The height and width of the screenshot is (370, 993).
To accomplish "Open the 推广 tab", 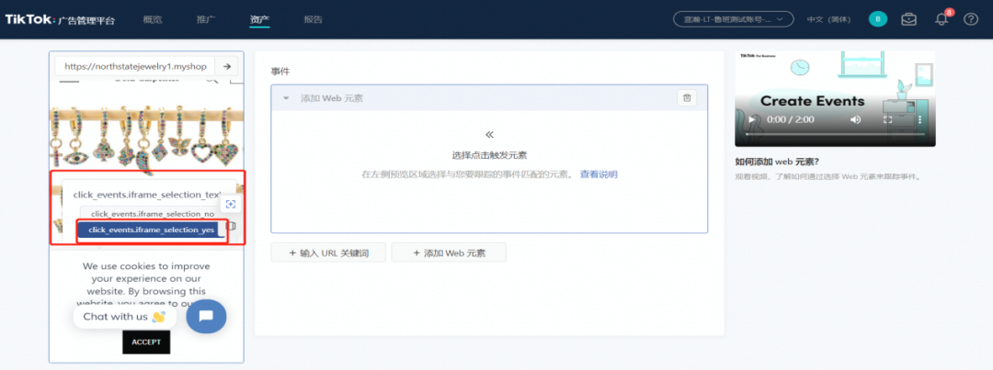I will 206,19.
